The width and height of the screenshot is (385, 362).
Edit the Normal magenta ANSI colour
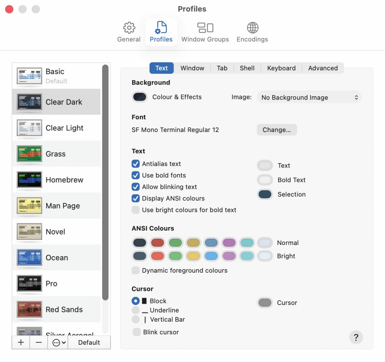click(x=229, y=243)
